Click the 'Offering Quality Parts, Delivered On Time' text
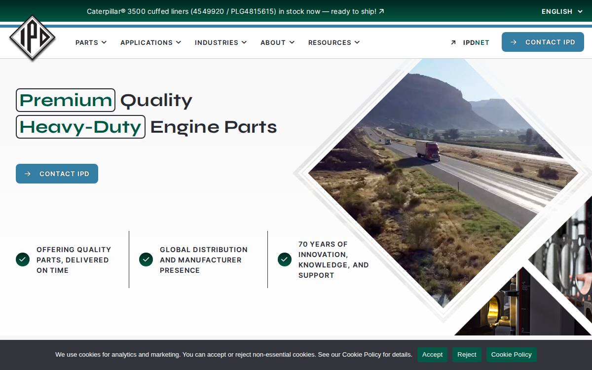Image resolution: width=592 pixels, height=370 pixels. (x=74, y=260)
